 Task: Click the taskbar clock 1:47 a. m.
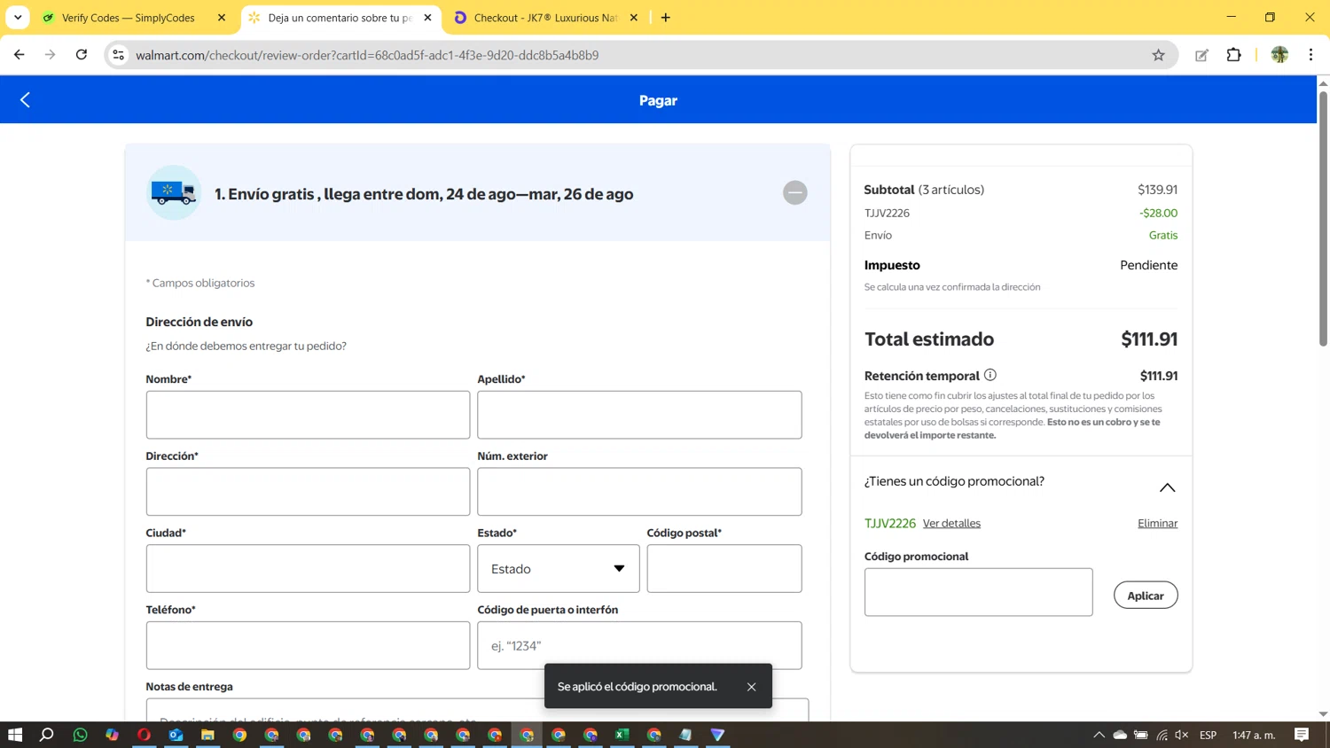tap(1254, 735)
